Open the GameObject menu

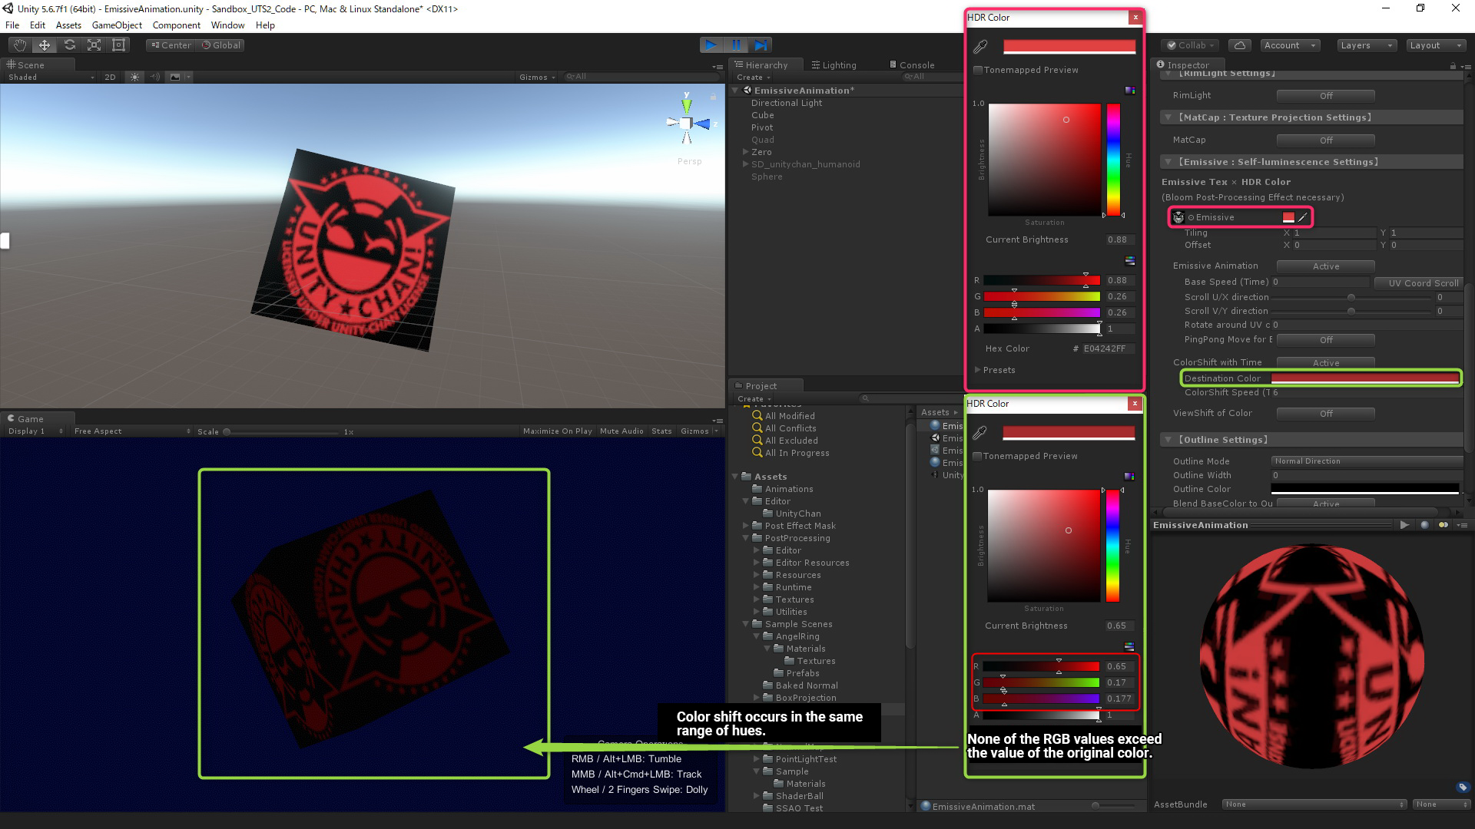(117, 25)
